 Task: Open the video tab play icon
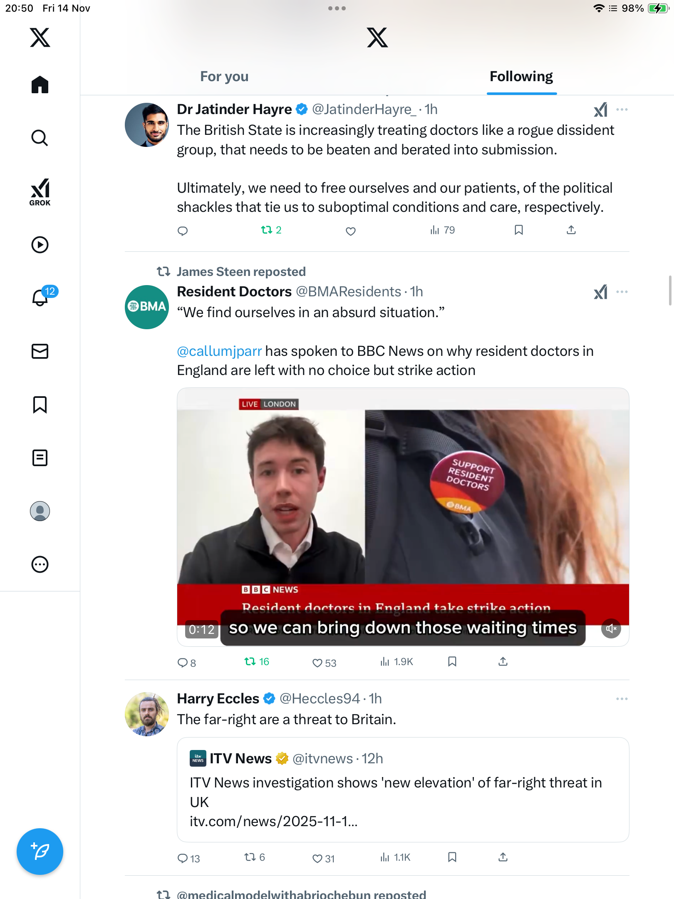click(40, 245)
